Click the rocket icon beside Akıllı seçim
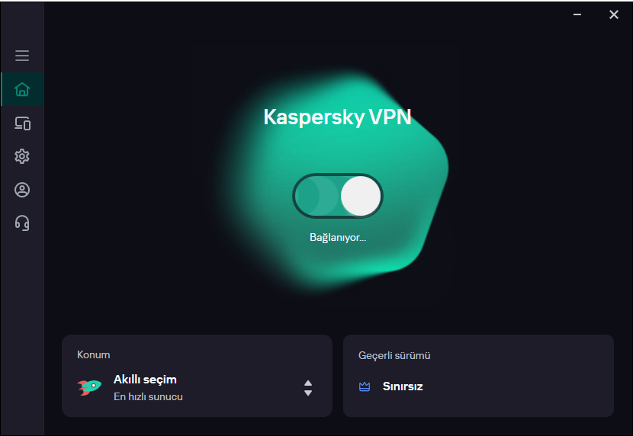 tap(89, 387)
